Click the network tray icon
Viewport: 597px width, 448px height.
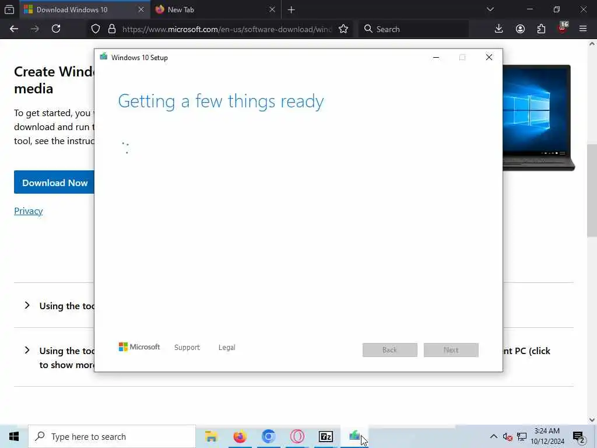click(x=522, y=436)
